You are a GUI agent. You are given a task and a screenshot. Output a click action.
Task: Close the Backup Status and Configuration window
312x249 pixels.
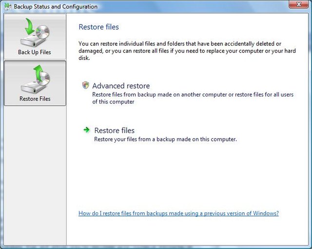[x=298, y=4]
